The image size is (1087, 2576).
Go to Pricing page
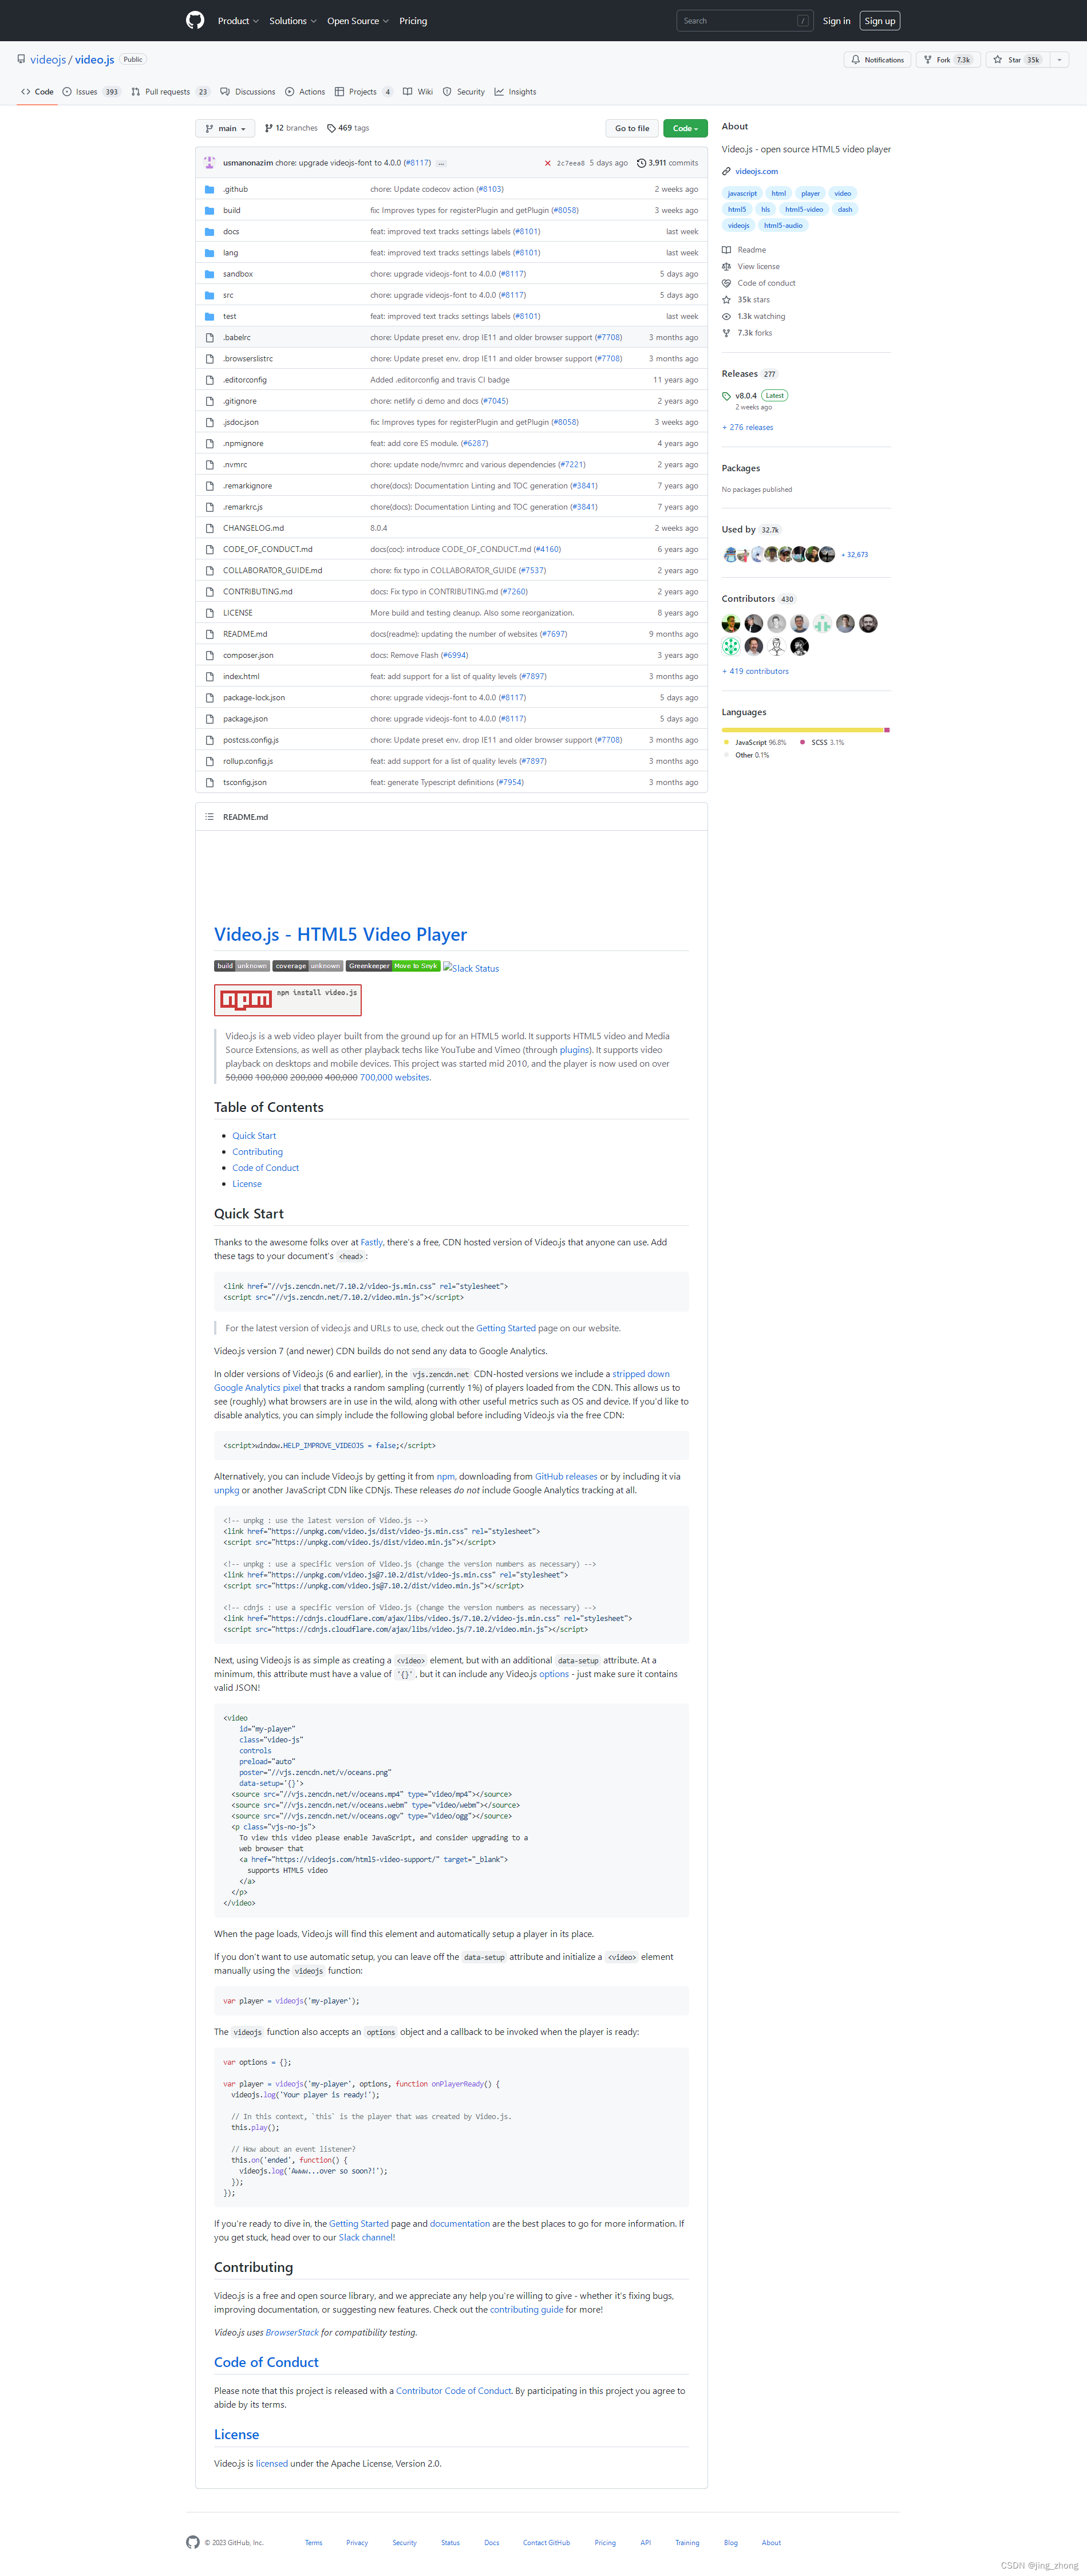413,21
